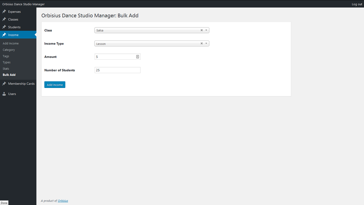Open the Stats submenu item
The width and height of the screenshot is (364, 205).
pyautogui.click(x=6, y=69)
